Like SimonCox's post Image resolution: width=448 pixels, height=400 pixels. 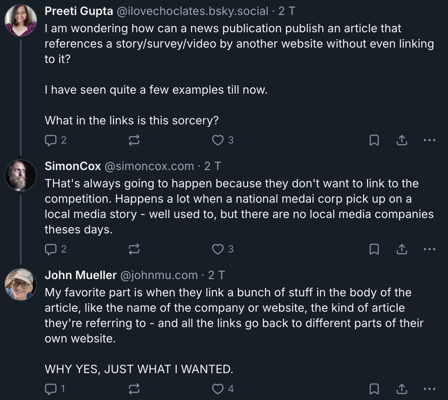coord(218,250)
